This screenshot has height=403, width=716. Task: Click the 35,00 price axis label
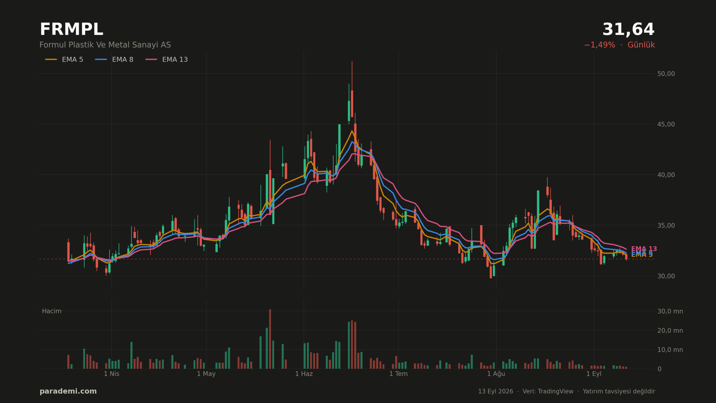pyautogui.click(x=666, y=225)
